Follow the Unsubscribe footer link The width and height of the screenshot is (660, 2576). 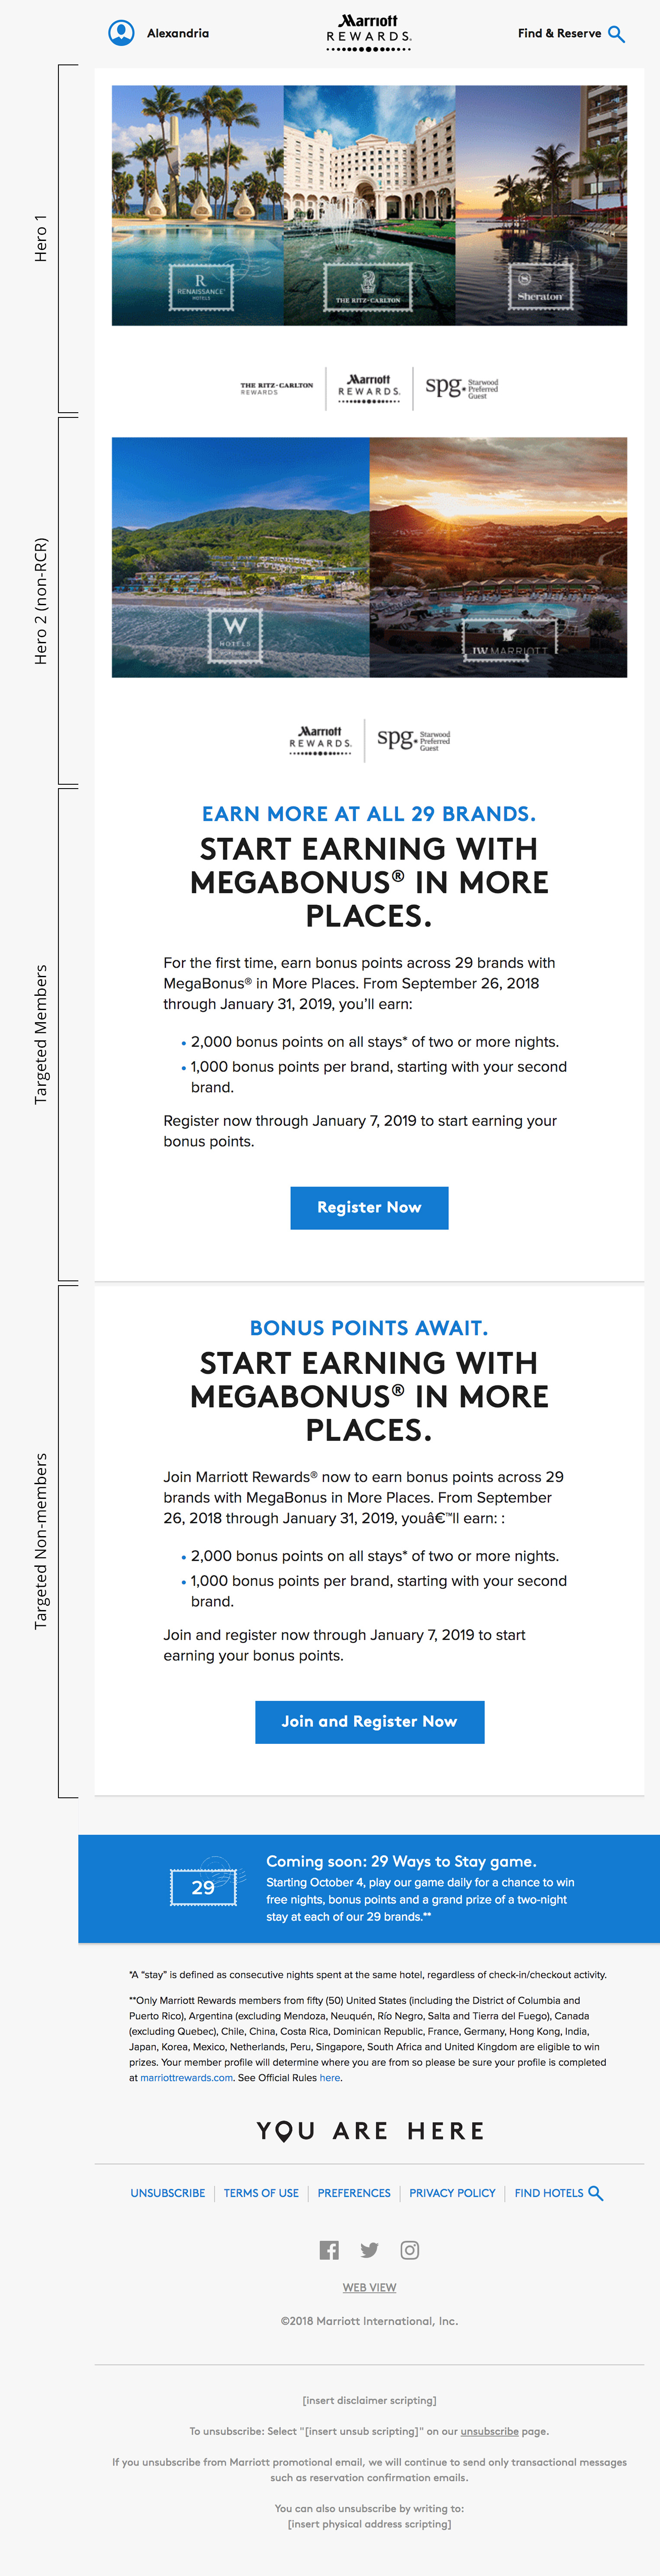[167, 2193]
